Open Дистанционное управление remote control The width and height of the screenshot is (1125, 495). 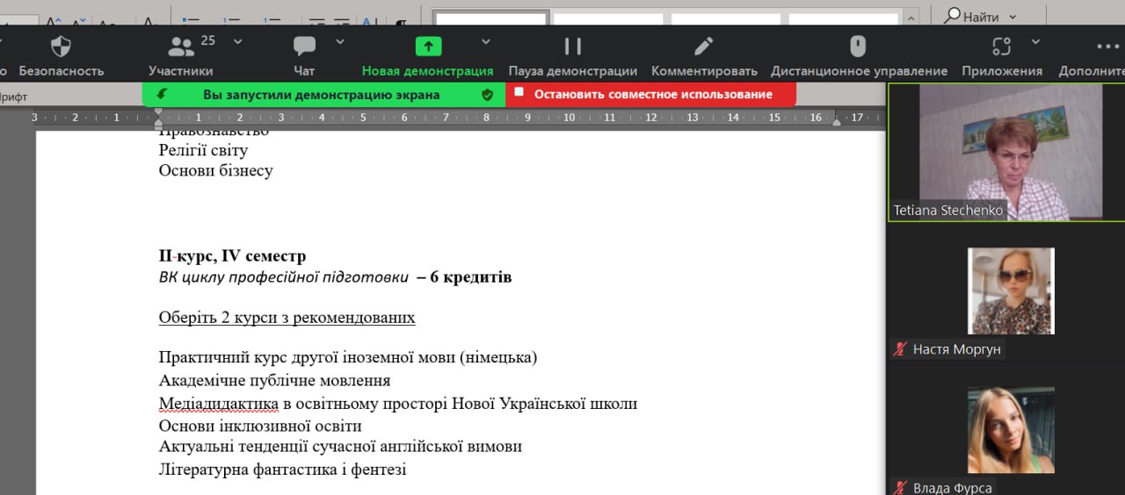(x=859, y=47)
